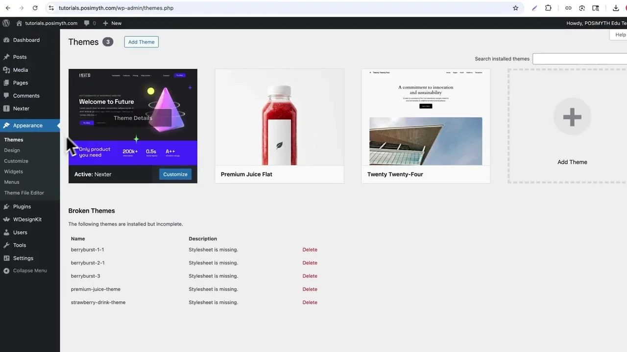Click the Collapse Menu label
Screen dimensions: 627x352
30,271
